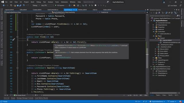Click the Save file toolbar icon
Image resolution: width=184 pixels, height=103 pixels.
[x=18, y=5]
